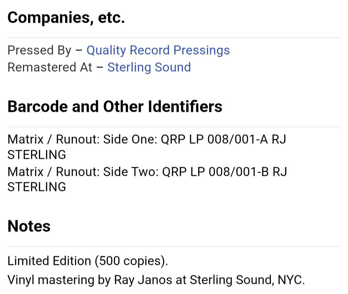Click the Notes section heading
Screen dimensions: 348x294
click(29, 226)
